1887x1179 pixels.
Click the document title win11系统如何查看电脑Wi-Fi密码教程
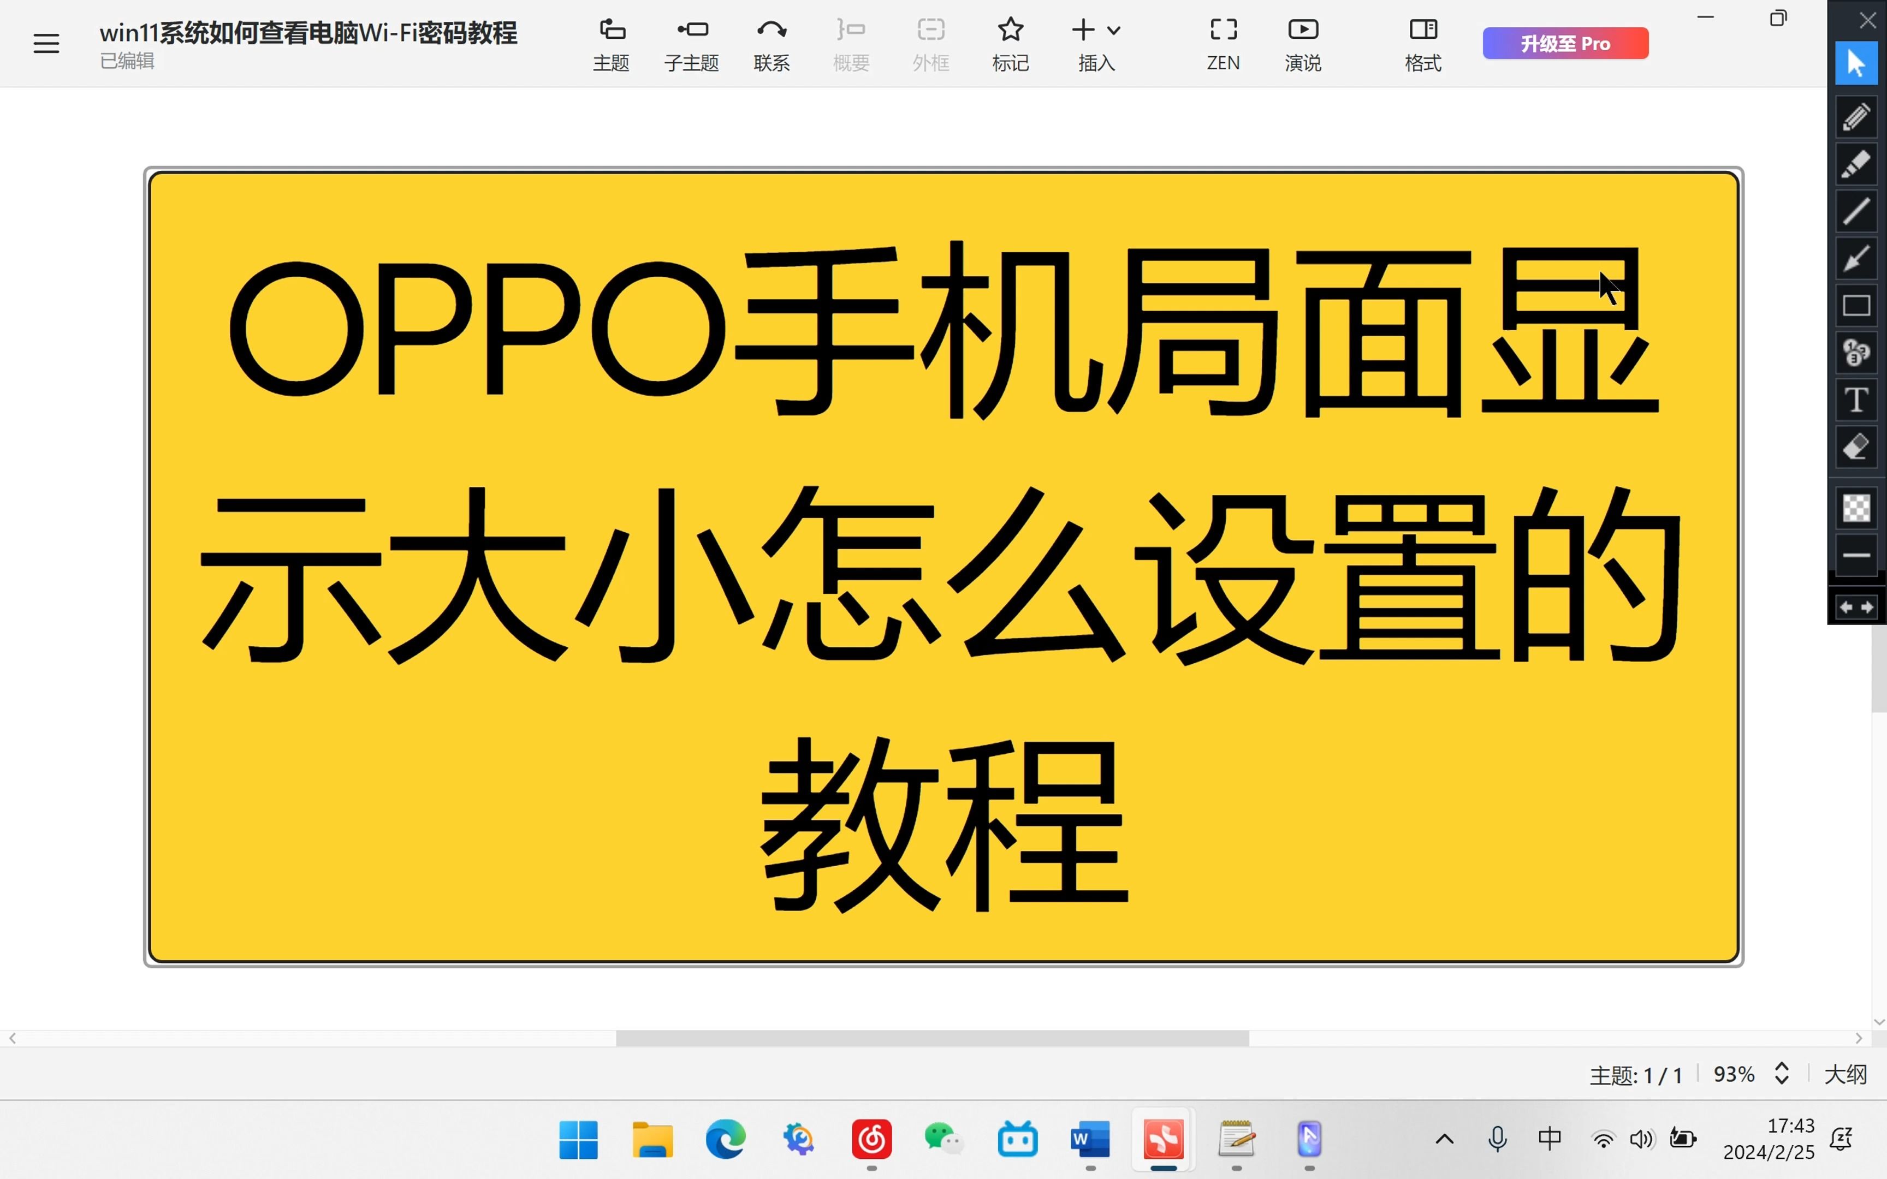308,33
